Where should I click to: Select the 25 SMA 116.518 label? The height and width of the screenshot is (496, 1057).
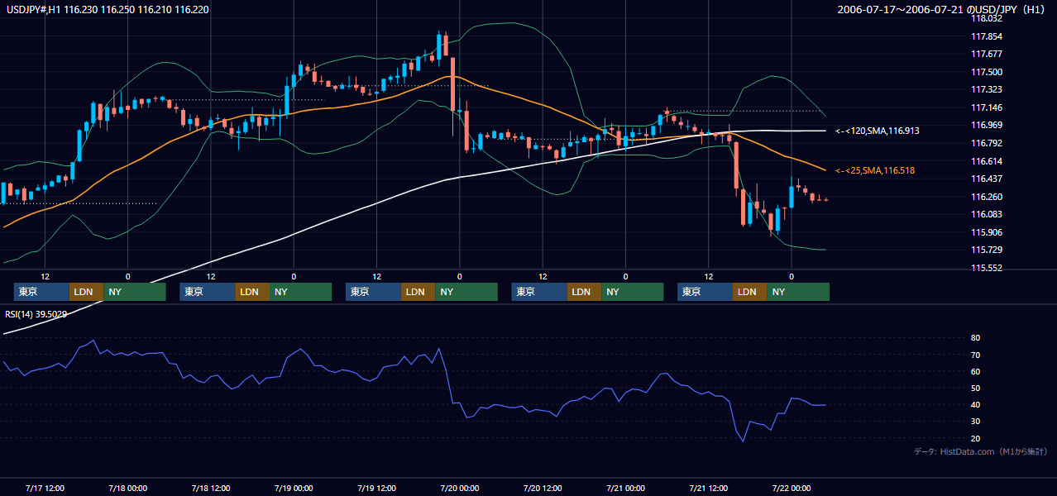[875, 170]
